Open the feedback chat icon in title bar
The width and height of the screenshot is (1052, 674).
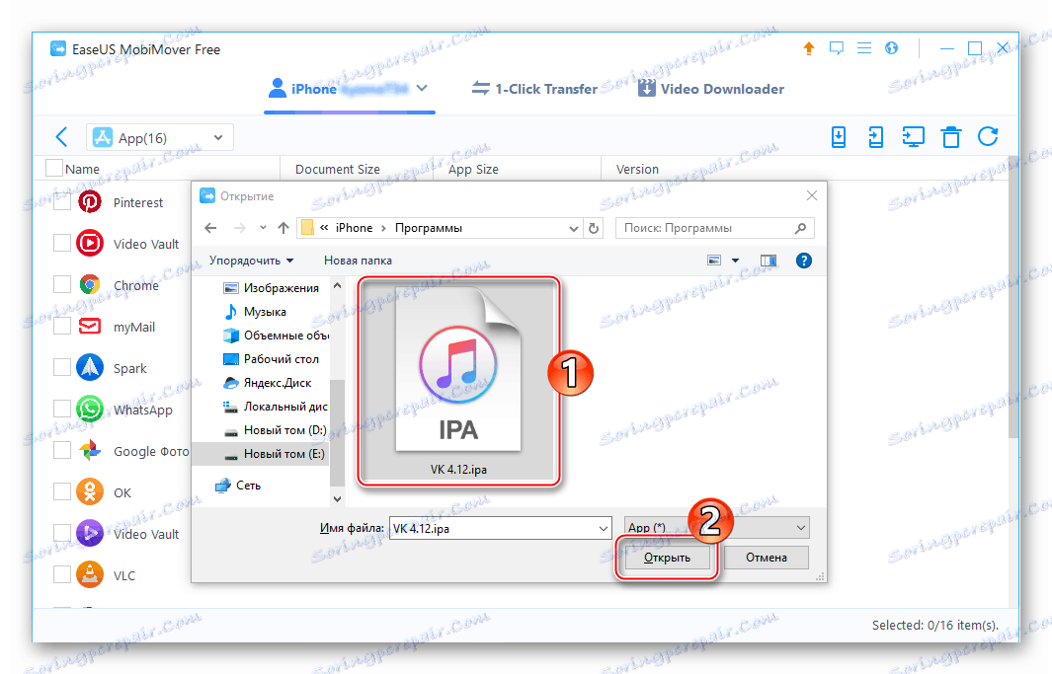point(836,48)
